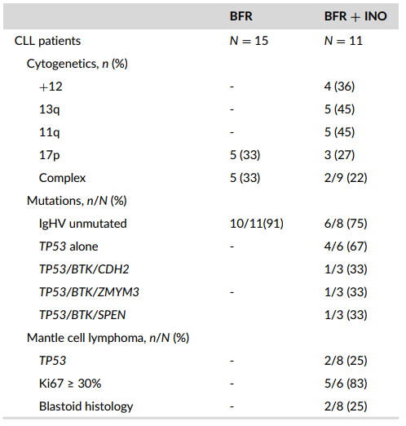Click IgHV unmutated value 10/11(91)
This screenshot has width=406, height=426.
[257, 224]
